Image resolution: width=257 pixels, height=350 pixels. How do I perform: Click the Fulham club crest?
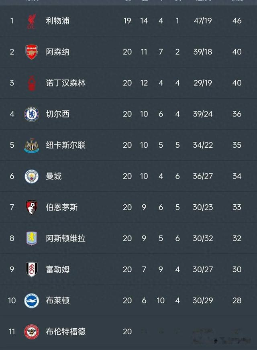pos(32,269)
